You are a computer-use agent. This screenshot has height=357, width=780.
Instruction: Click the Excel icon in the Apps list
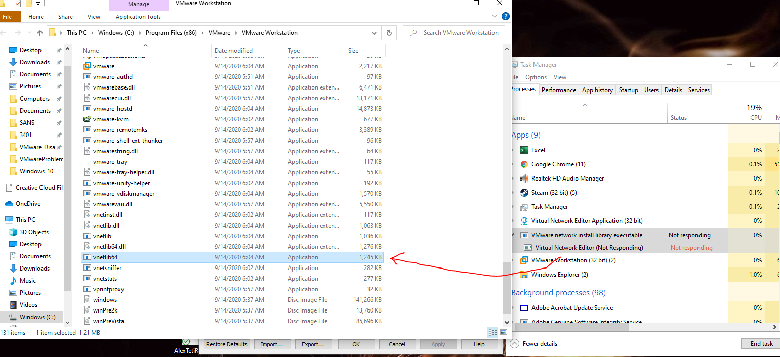coord(523,150)
